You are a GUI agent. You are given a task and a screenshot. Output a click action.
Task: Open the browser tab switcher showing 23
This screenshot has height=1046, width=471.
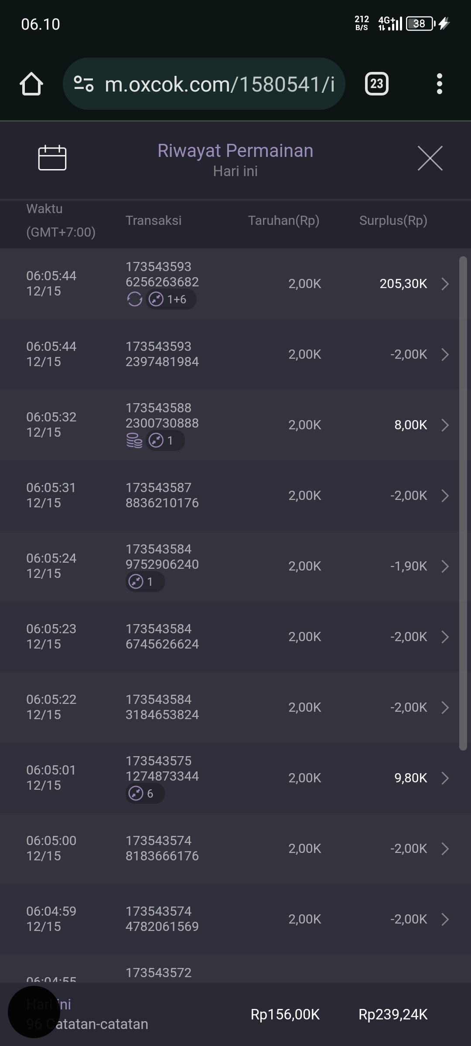pyautogui.click(x=376, y=84)
